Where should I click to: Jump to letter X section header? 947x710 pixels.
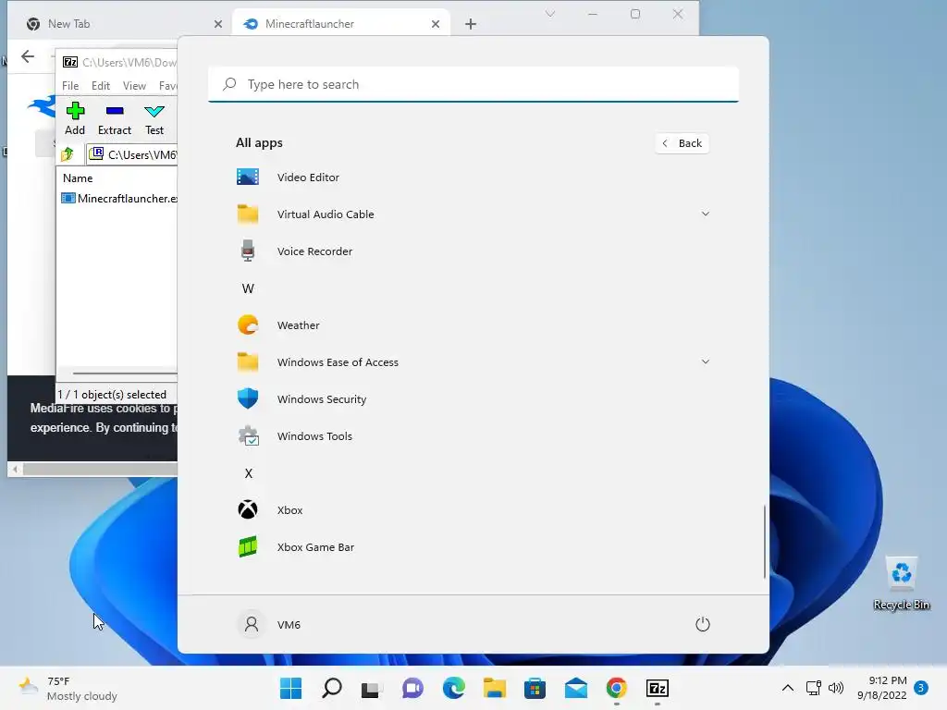tap(248, 473)
